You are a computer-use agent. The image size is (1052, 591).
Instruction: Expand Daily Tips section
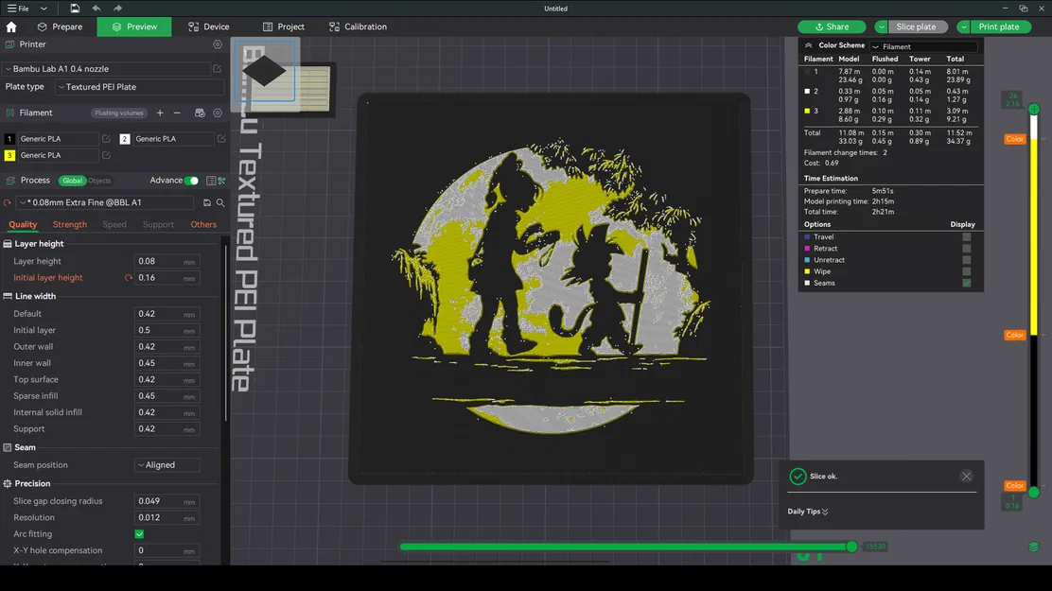coord(808,512)
